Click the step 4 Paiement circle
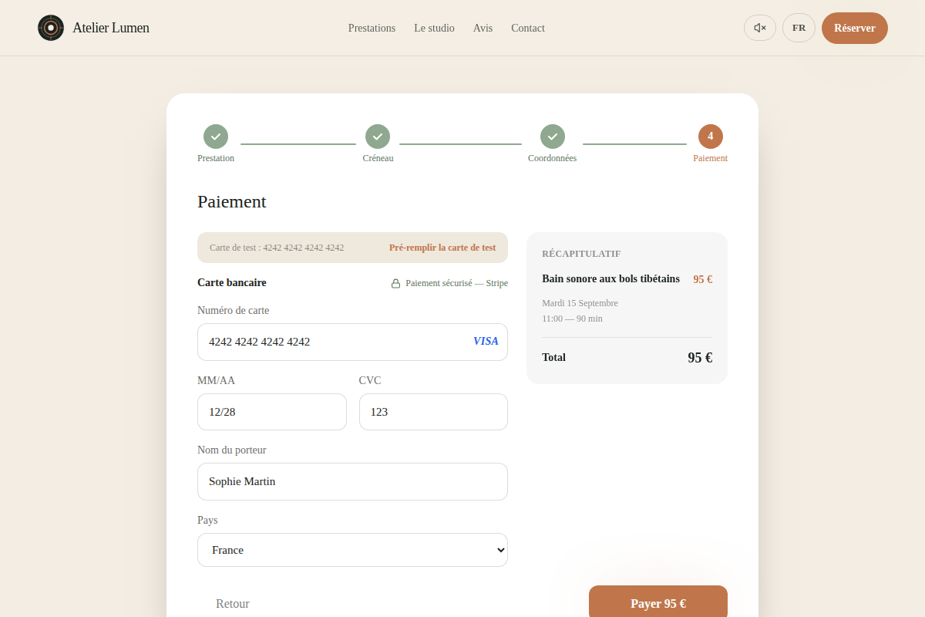The height and width of the screenshot is (617, 925). [711, 137]
